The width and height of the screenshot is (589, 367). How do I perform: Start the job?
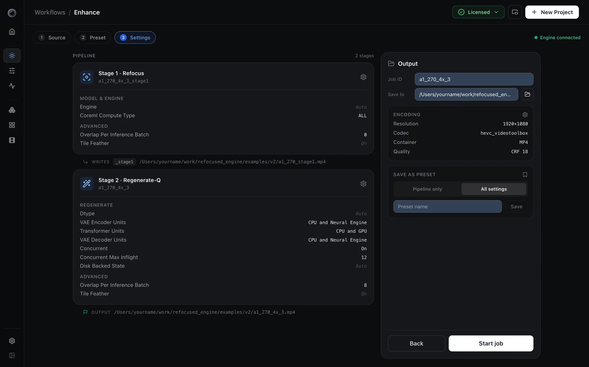pyautogui.click(x=491, y=343)
